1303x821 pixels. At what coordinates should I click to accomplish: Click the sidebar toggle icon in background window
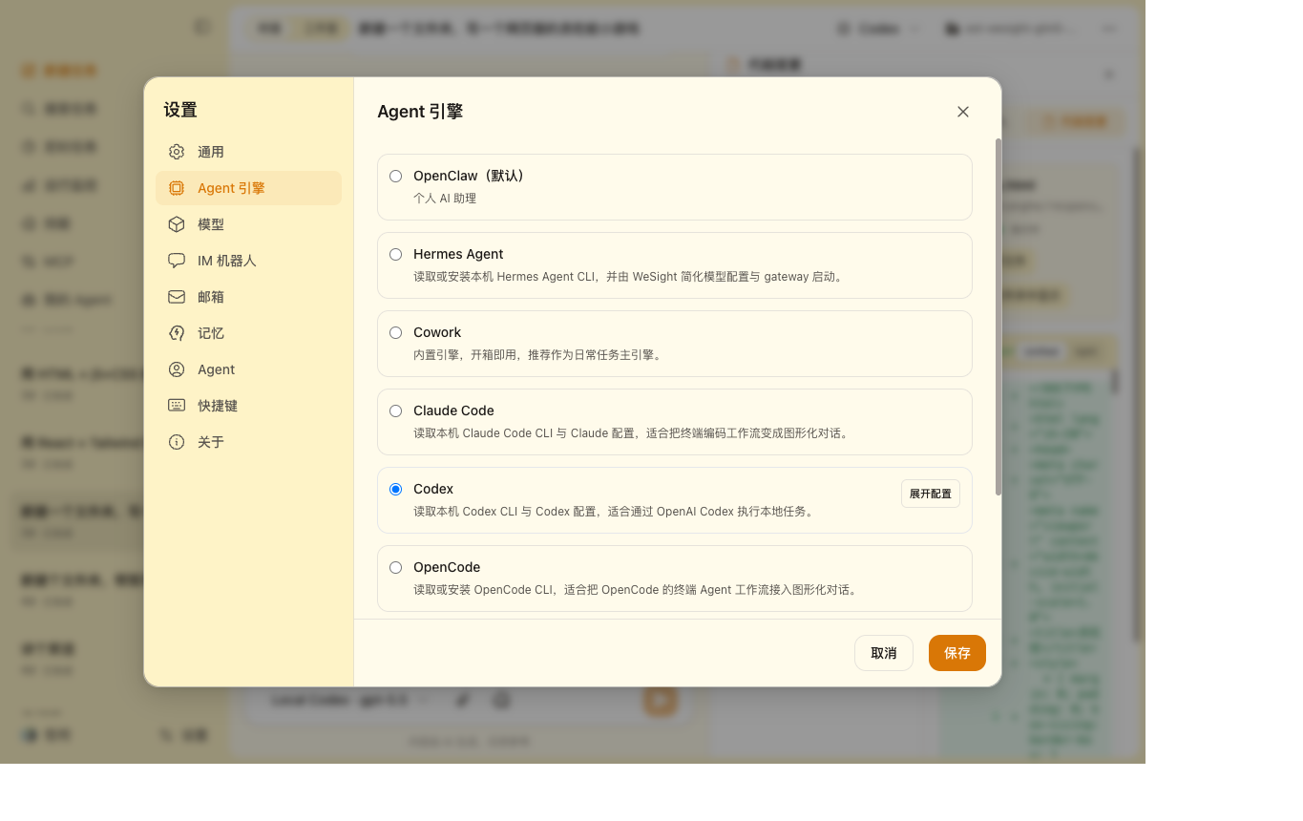click(201, 28)
